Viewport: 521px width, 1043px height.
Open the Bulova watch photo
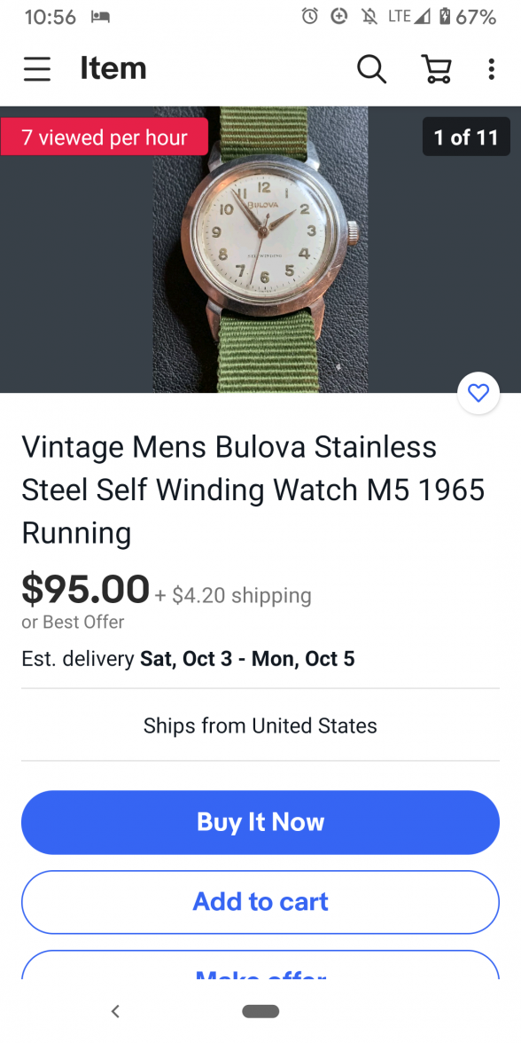pyautogui.click(x=260, y=249)
